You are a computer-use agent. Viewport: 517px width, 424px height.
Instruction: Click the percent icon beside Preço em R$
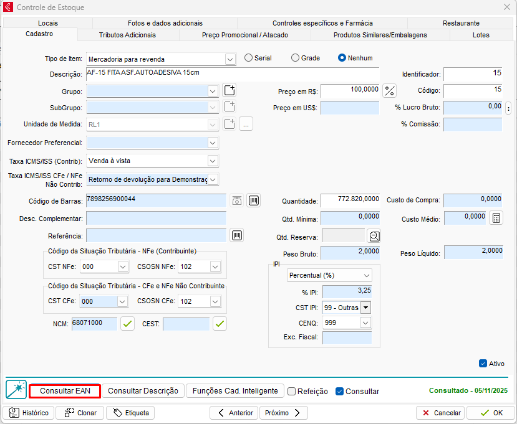(x=390, y=91)
